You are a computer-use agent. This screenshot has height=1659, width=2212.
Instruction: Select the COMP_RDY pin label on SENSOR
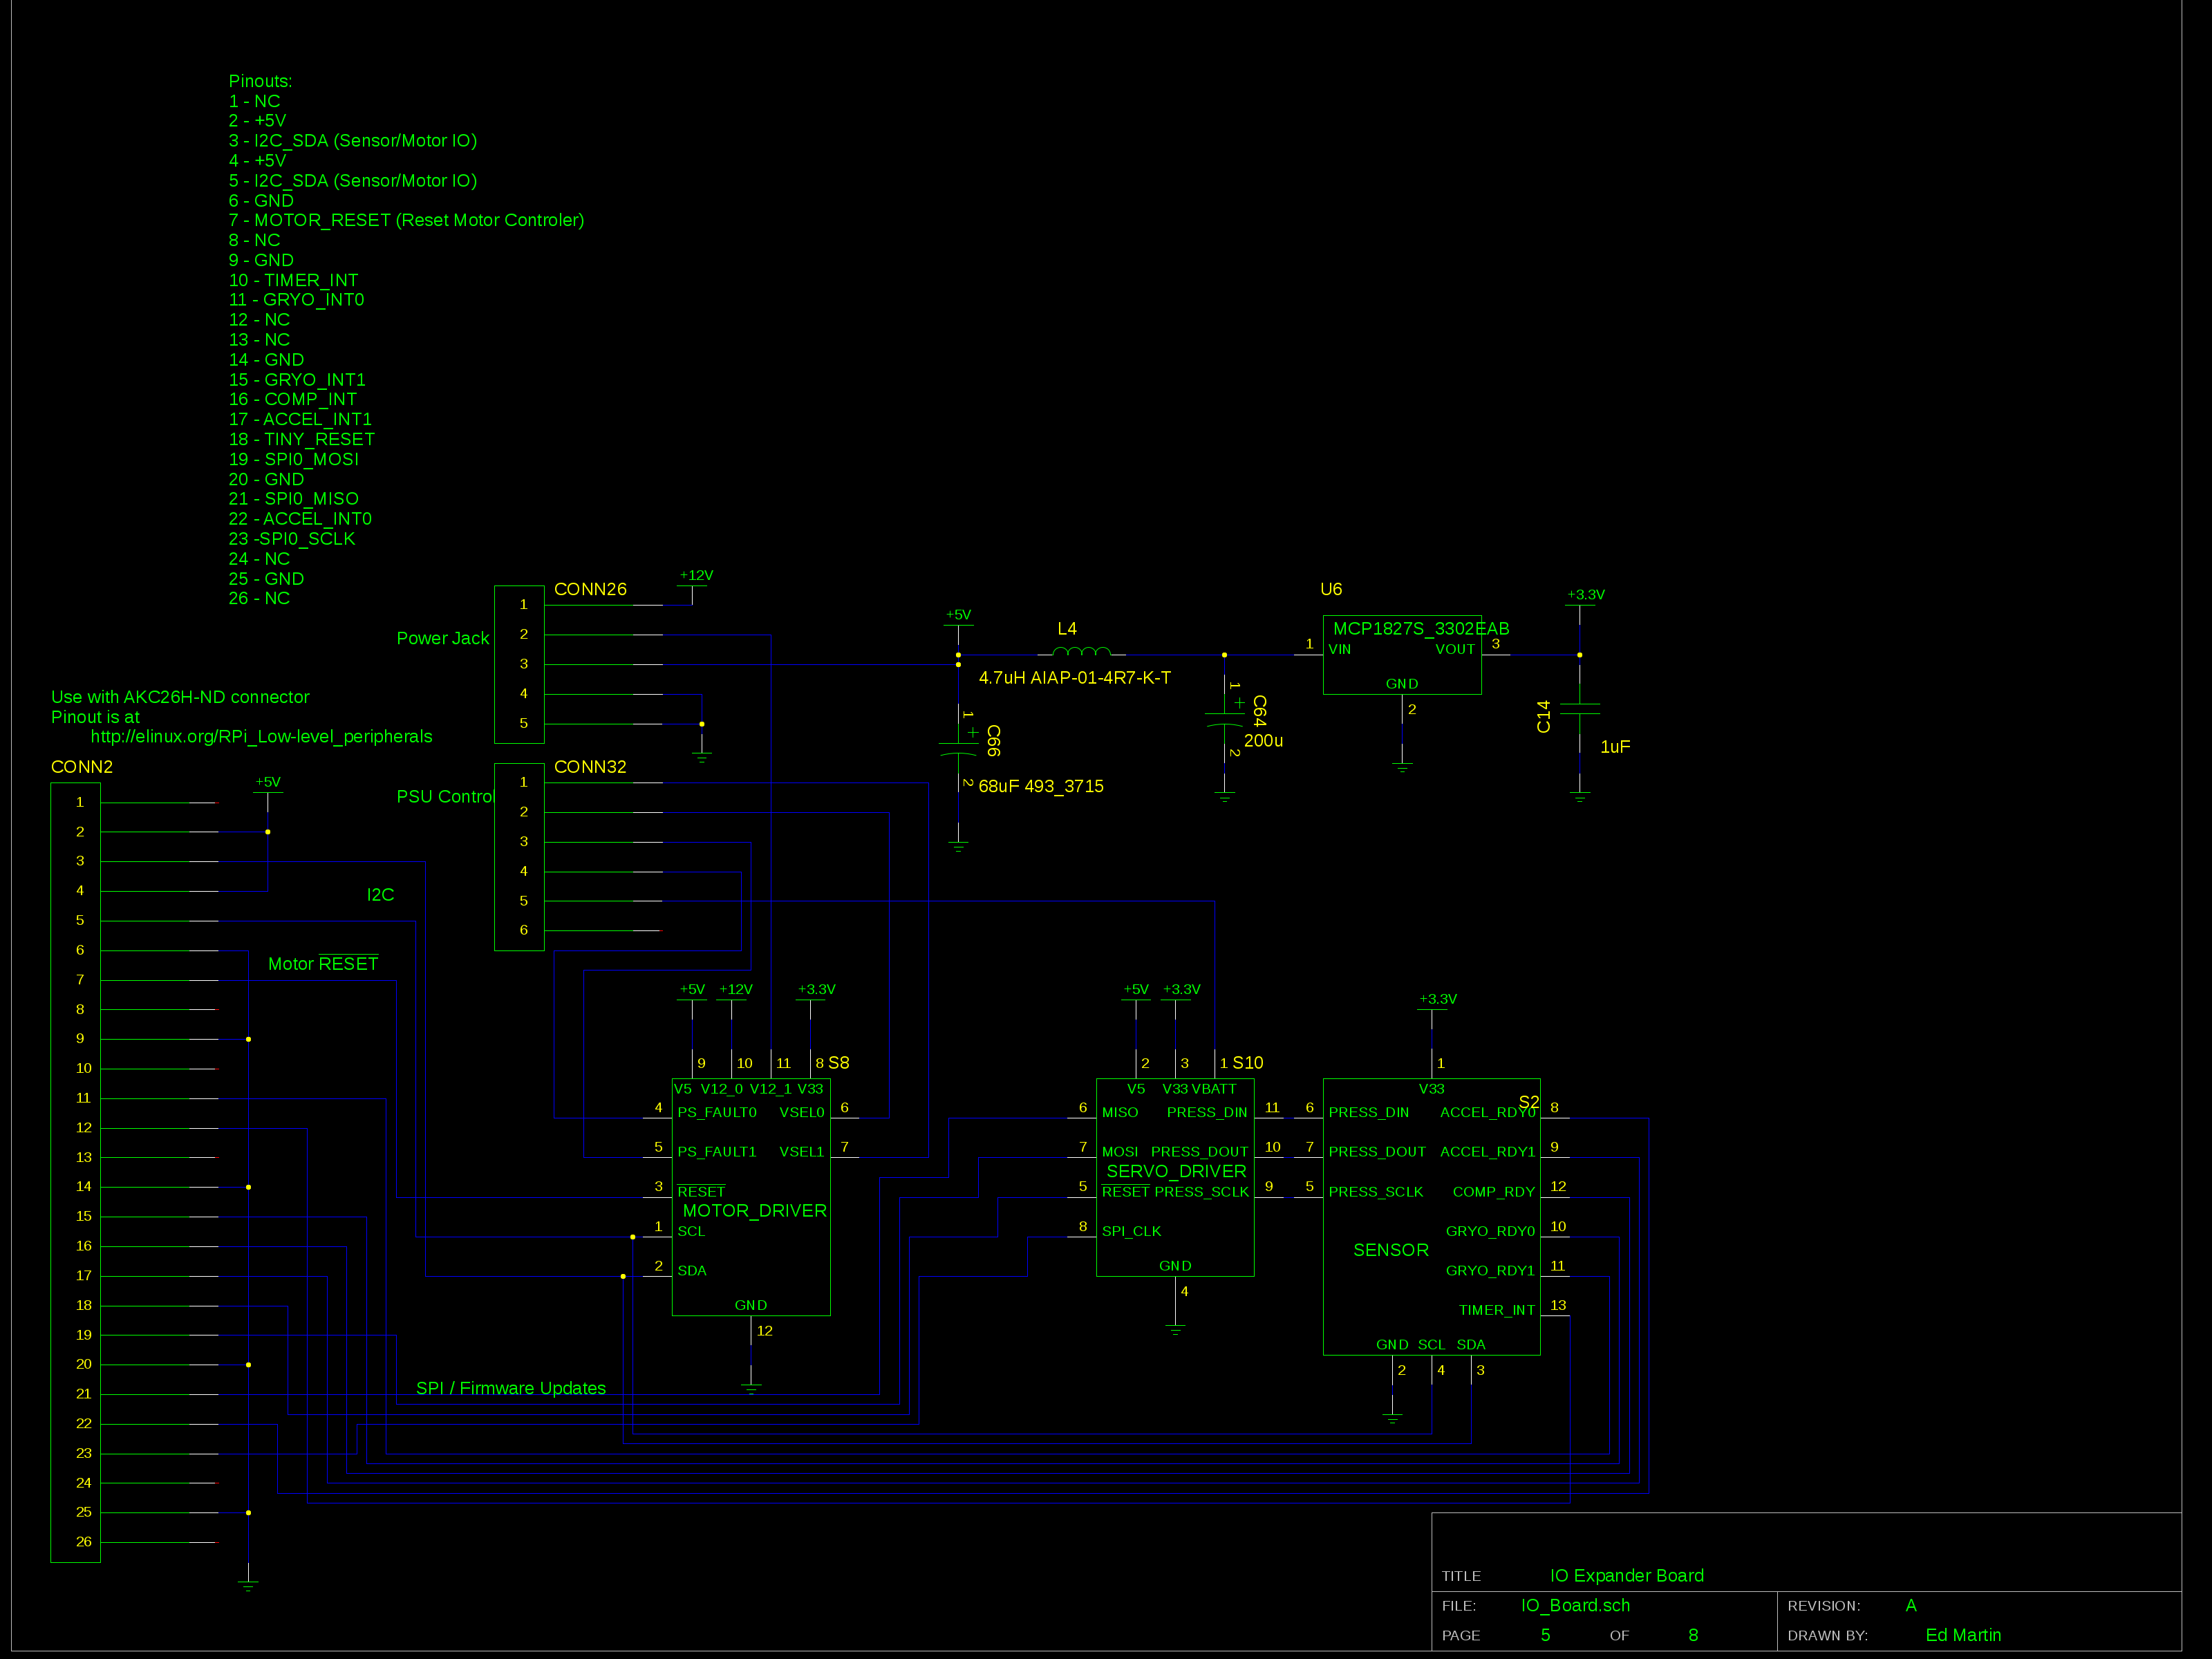coord(1493,1192)
